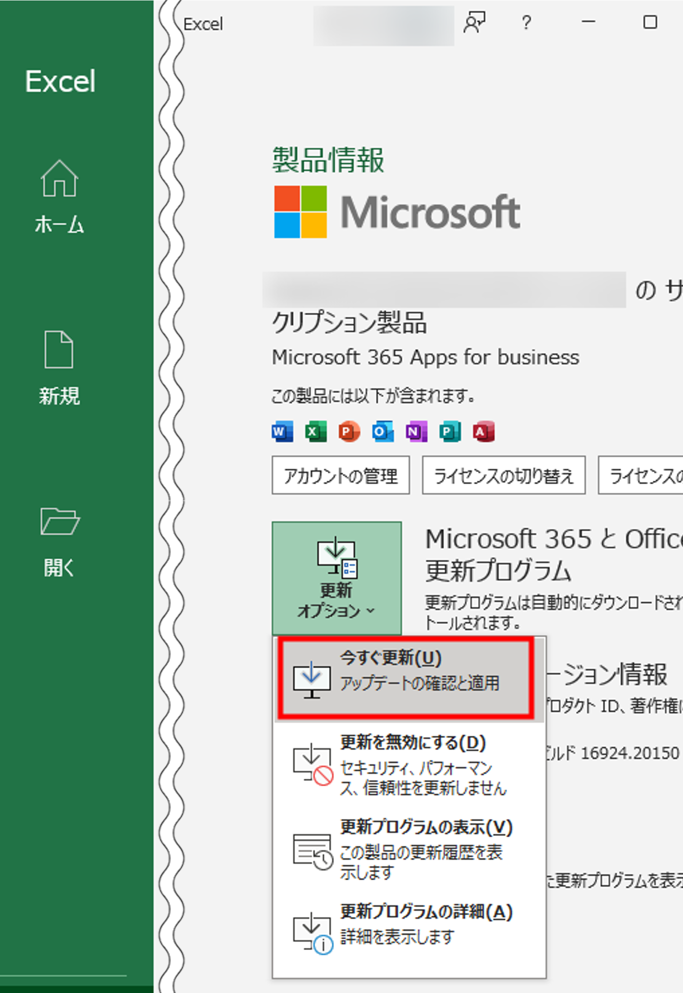Click the ライセンスの切り替え button
The height and width of the screenshot is (993, 683).
tap(504, 475)
